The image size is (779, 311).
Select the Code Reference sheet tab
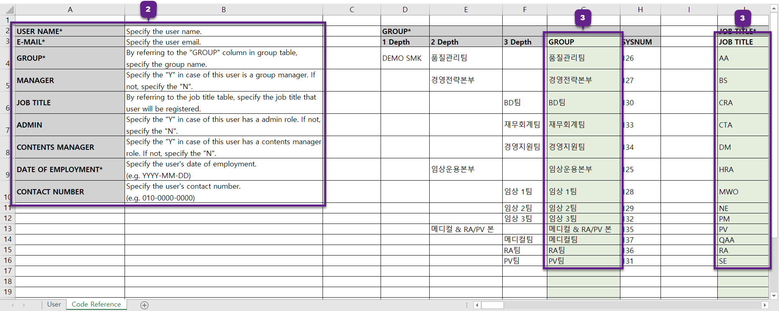click(x=96, y=305)
